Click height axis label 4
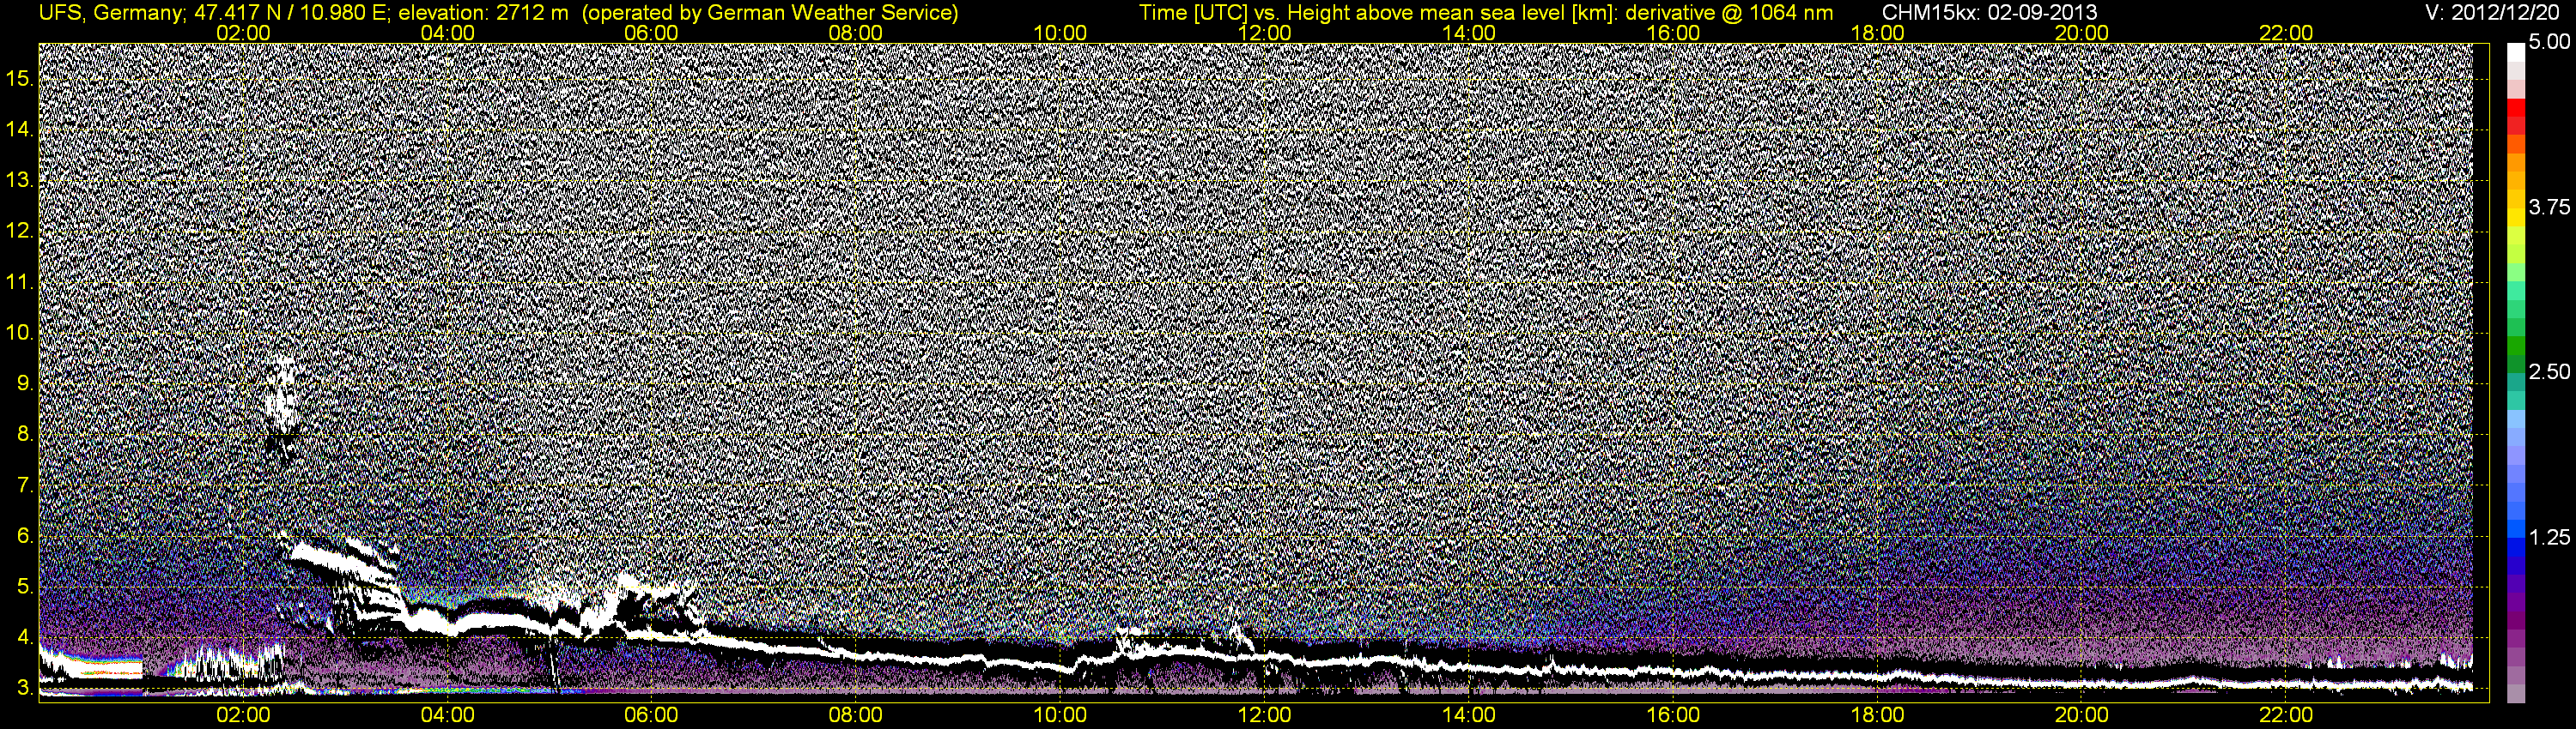Viewport: 2576px width, 729px height. click(25, 638)
